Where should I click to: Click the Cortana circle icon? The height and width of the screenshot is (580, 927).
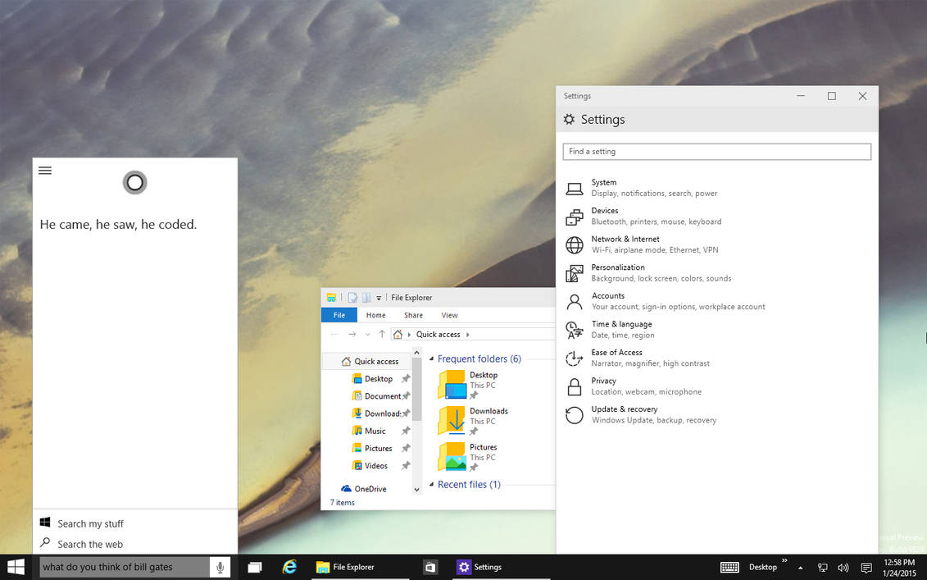click(x=134, y=182)
